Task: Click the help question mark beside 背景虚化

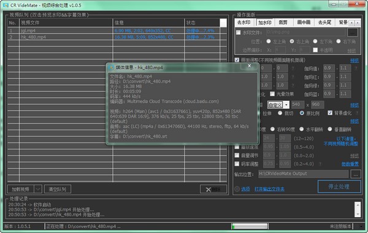Action: (357, 113)
